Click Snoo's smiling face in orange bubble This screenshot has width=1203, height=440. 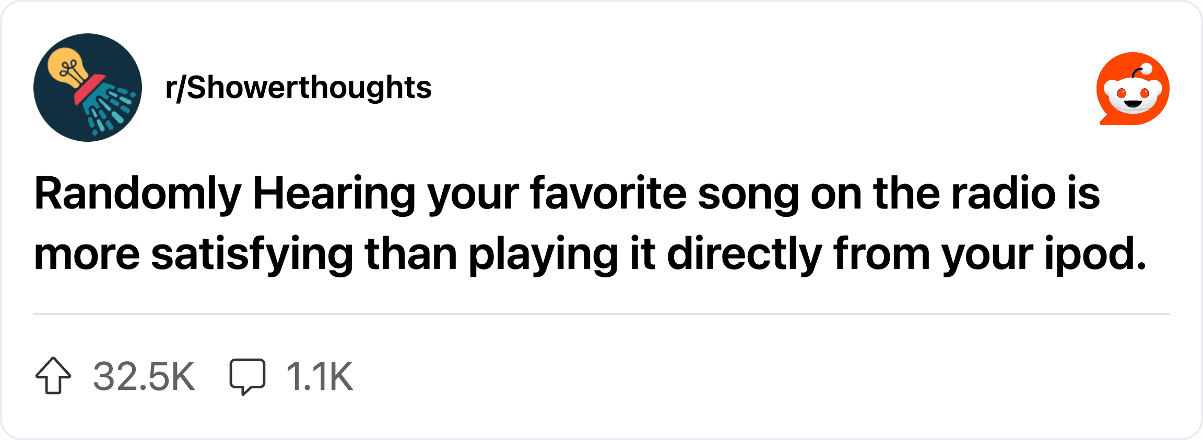tap(1133, 96)
